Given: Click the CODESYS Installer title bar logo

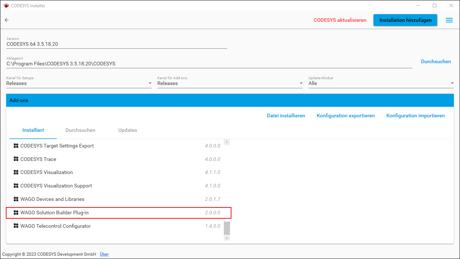Looking at the screenshot, I should click(6, 6).
